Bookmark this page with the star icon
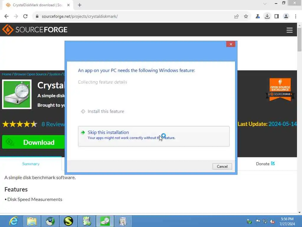Viewport: 302px width, 227px height. pyautogui.click(x=246, y=17)
